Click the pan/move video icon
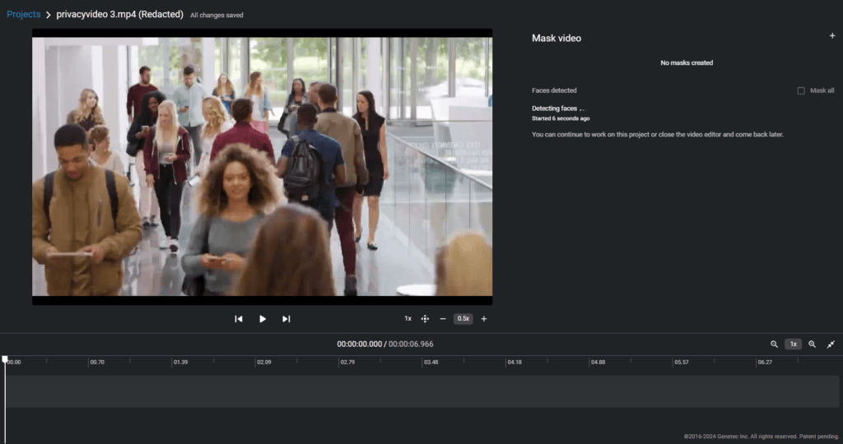The image size is (843, 444). [x=426, y=319]
